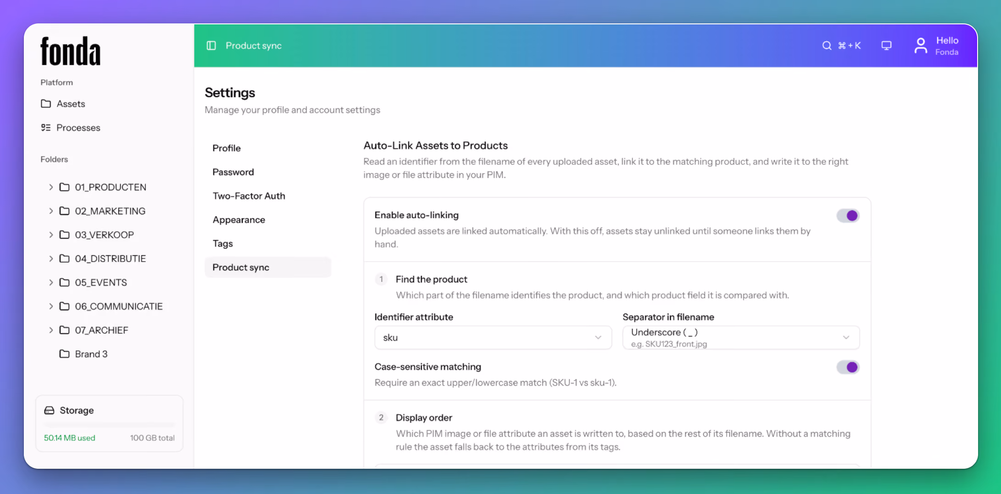
Task: Select the 04_DISTRIBUTIE folder icon
Action: pos(65,258)
